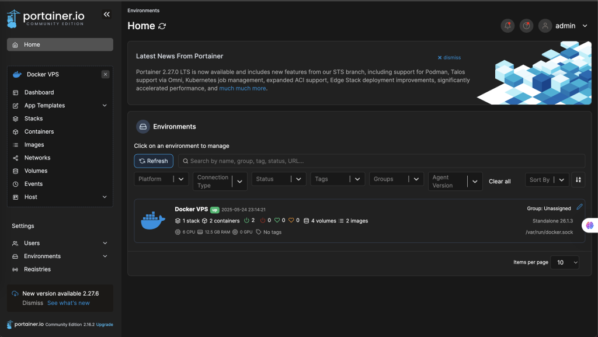
Task: Open Stacks in sidebar
Action: (33, 119)
